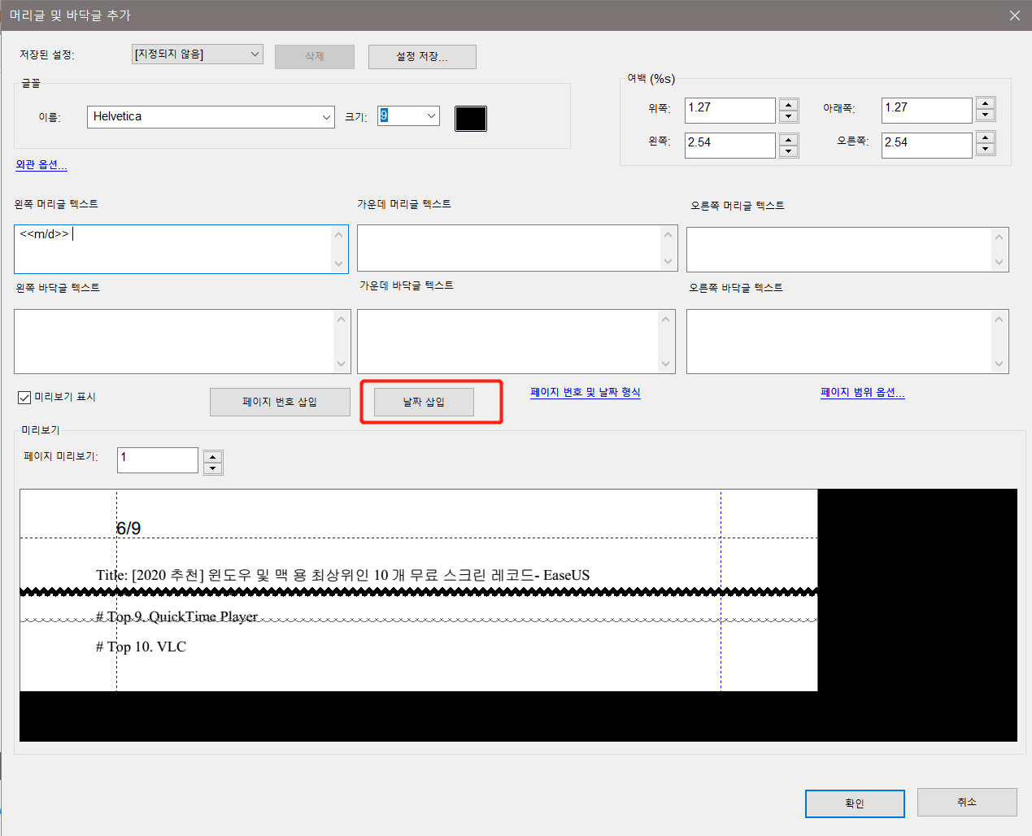
Task: Click in the right footer text field
Action: coord(838,342)
